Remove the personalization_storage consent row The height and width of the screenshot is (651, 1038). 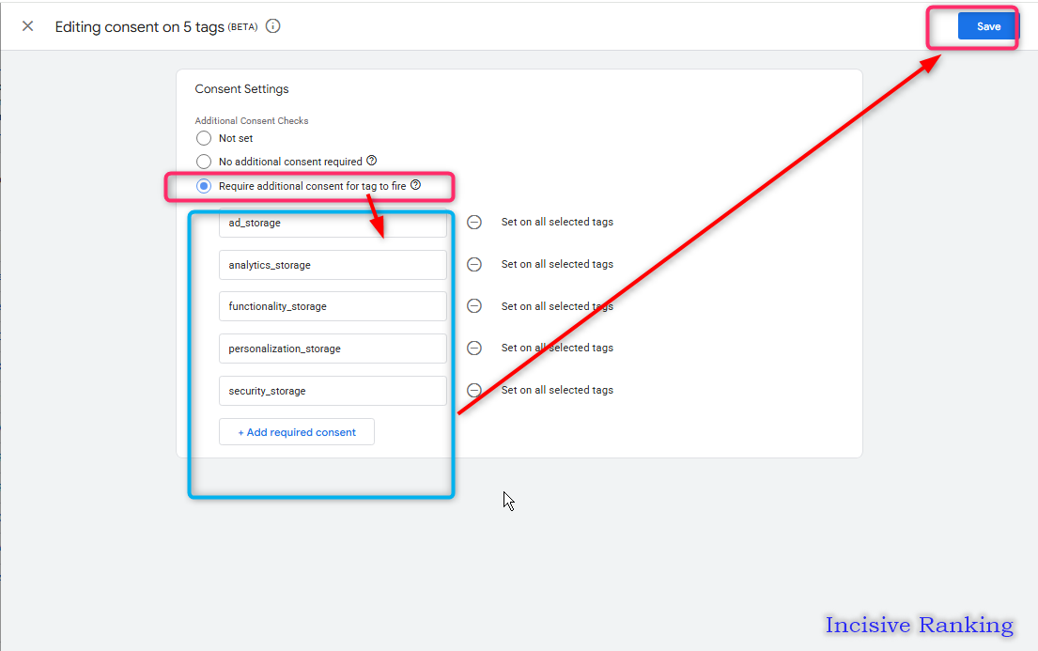click(474, 348)
